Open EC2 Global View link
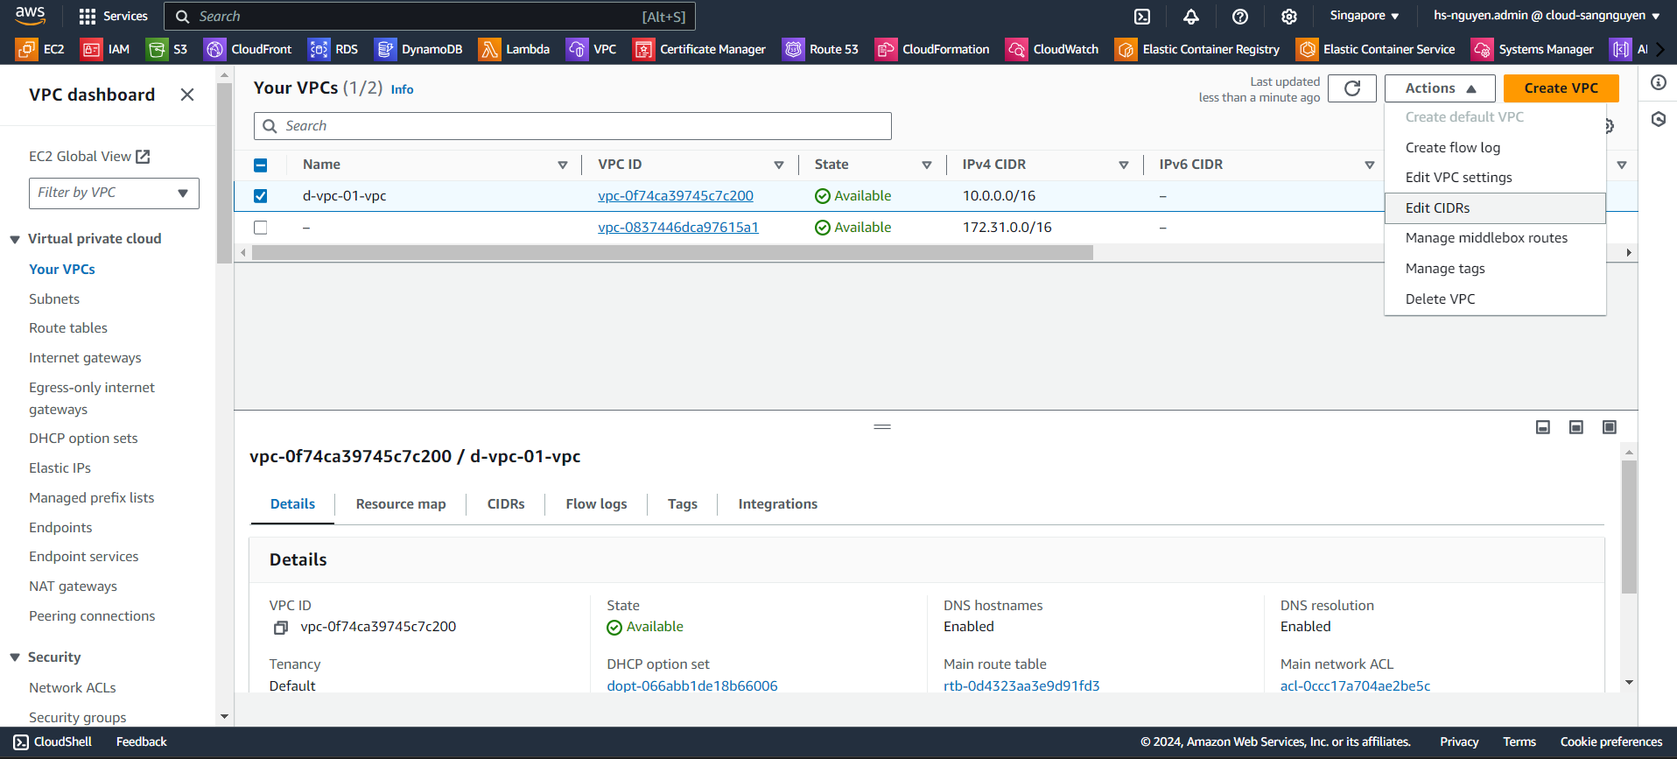 click(89, 157)
